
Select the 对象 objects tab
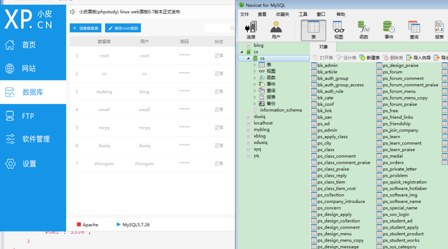click(324, 46)
